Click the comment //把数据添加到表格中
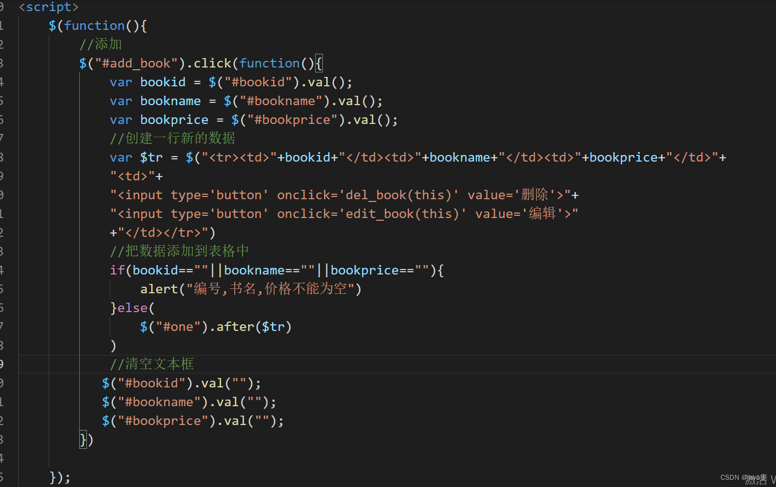This screenshot has height=487, width=776. pos(179,251)
